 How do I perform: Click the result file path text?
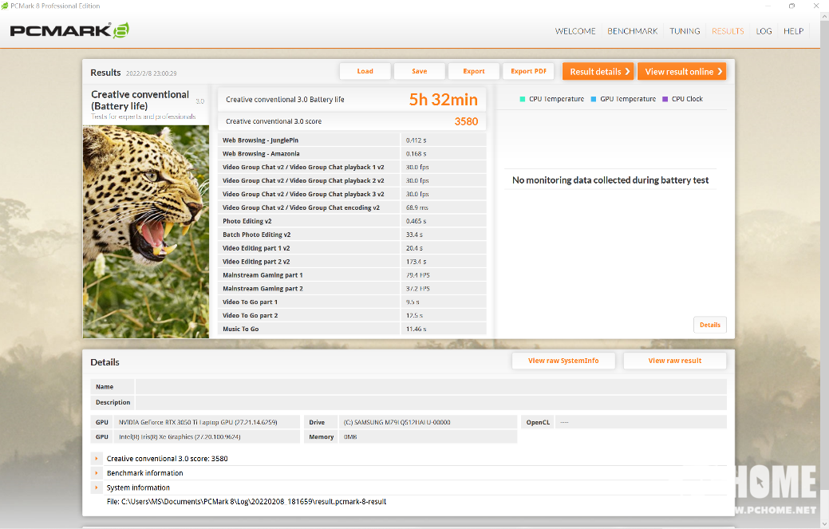click(x=247, y=502)
